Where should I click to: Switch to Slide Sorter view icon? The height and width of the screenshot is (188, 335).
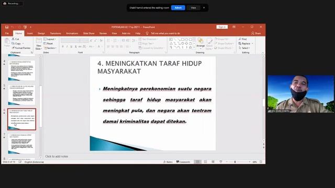click(x=205, y=162)
